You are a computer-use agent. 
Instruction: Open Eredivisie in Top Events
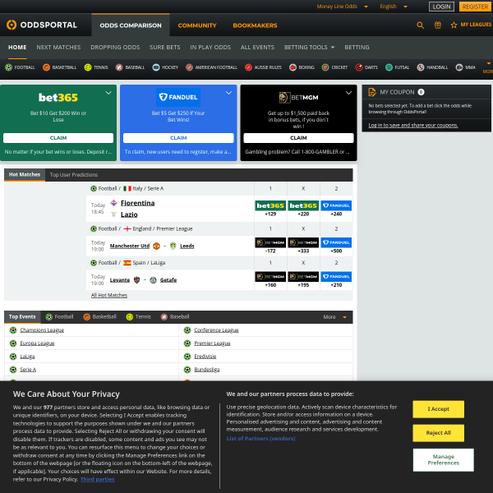[x=205, y=357]
